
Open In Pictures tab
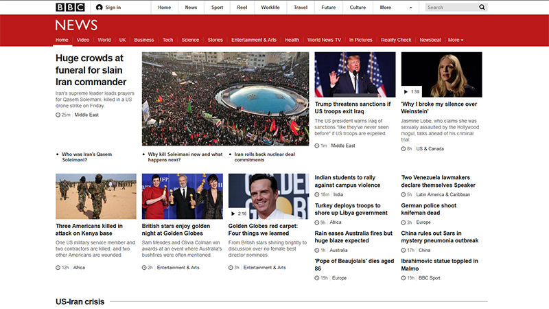[x=361, y=40]
